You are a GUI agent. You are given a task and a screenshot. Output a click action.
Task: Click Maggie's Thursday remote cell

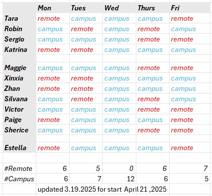click(x=153, y=67)
